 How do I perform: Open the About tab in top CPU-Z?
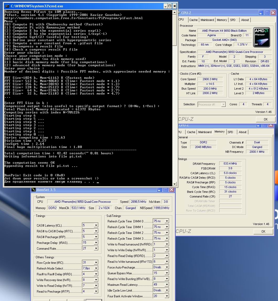click(x=245, y=20)
